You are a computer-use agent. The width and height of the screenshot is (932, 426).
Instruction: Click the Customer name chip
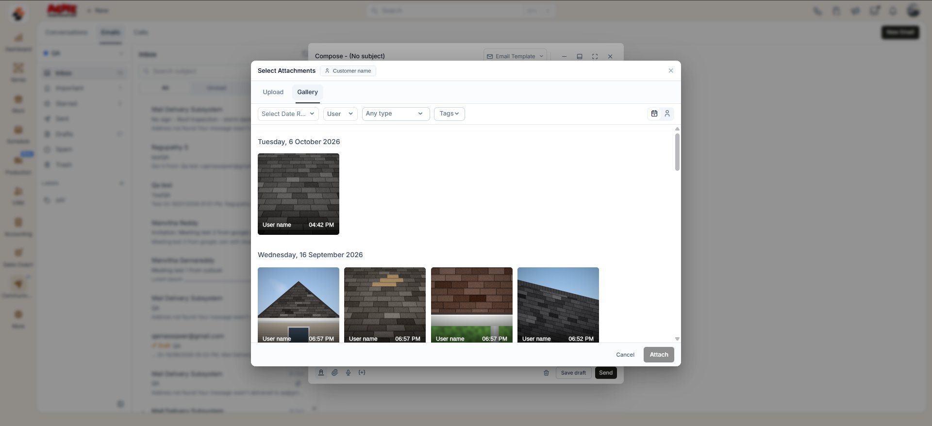click(348, 71)
